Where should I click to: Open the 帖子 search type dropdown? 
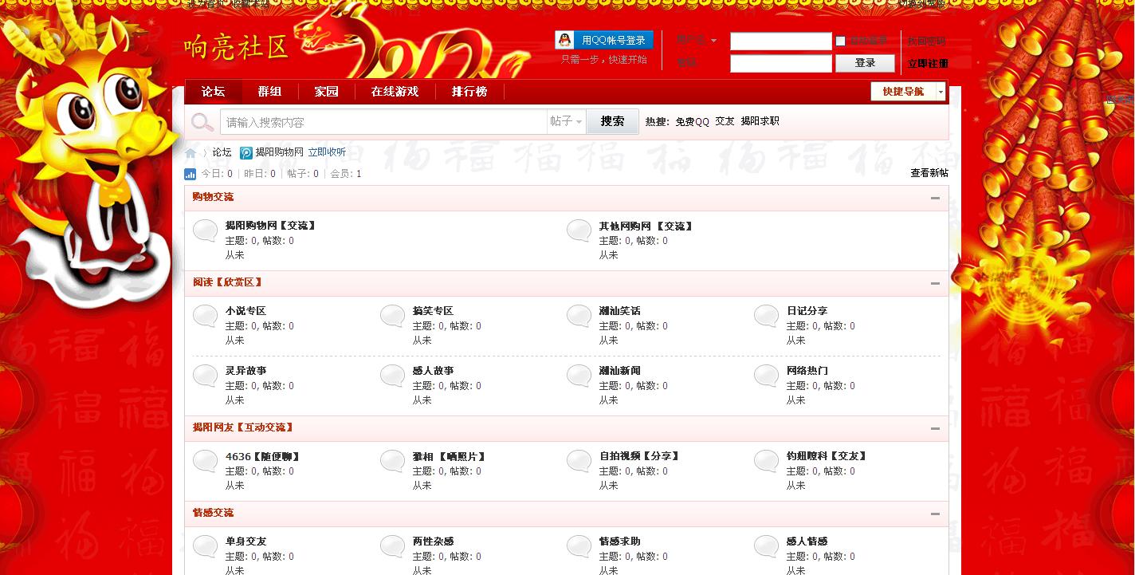pos(566,120)
